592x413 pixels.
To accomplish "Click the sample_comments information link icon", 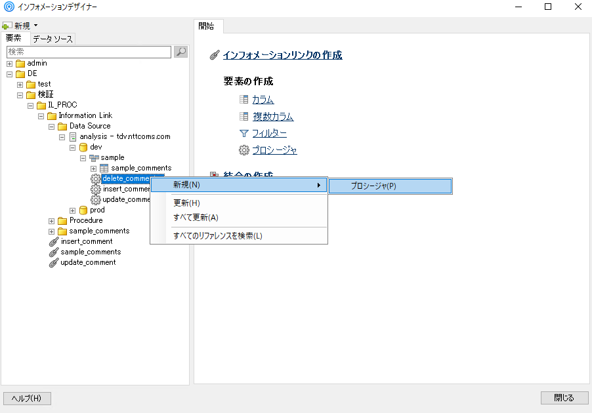I will pos(54,252).
